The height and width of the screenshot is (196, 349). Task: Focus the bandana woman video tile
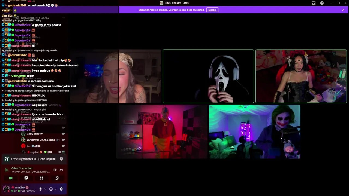pos(115,76)
